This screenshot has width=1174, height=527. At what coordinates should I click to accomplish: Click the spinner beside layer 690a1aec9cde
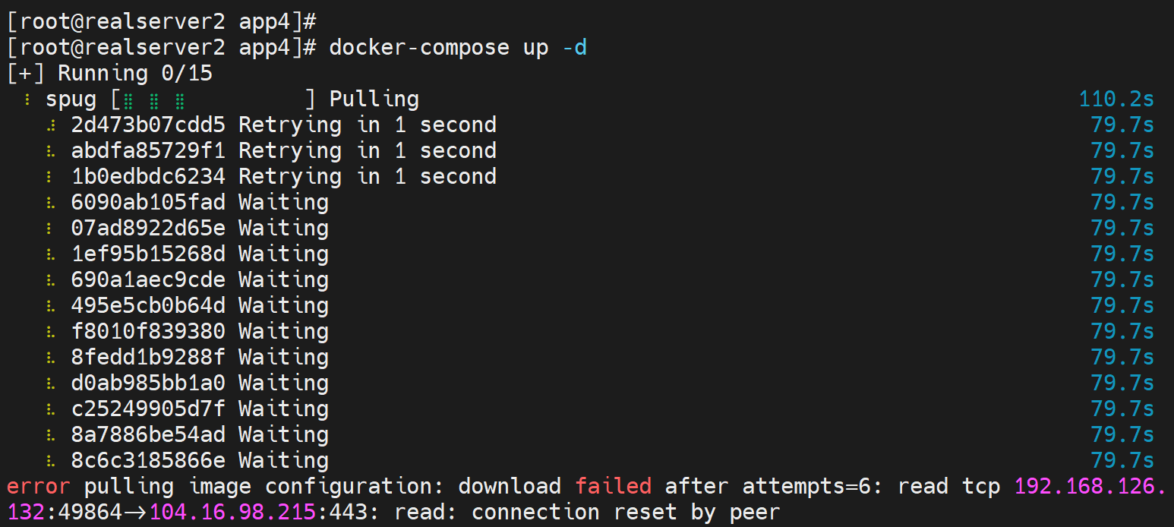click(x=51, y=280)
